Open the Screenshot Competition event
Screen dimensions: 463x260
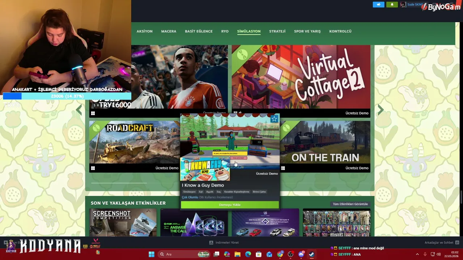point(123,222)
